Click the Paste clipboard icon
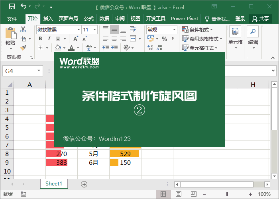 (x=11, y=33)
